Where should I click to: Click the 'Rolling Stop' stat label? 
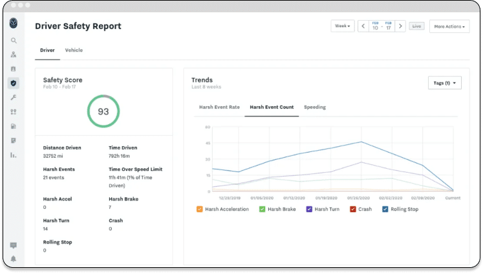(x=58, y=242)
